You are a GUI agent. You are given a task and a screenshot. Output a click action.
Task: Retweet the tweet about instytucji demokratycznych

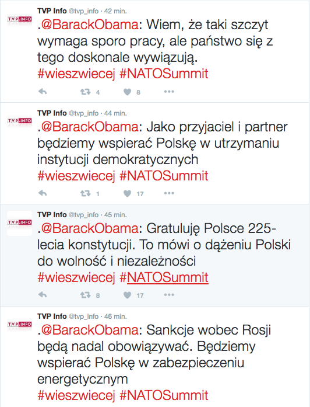point(86,193)
